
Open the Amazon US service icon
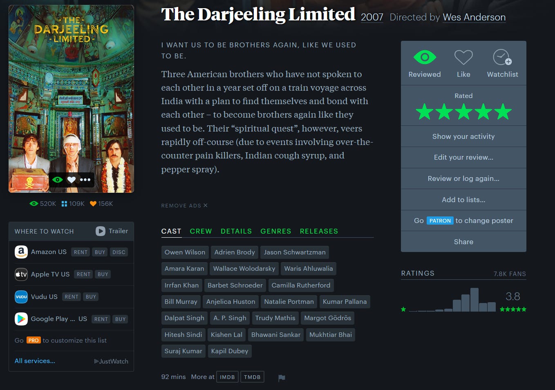(x=21, y=252)
